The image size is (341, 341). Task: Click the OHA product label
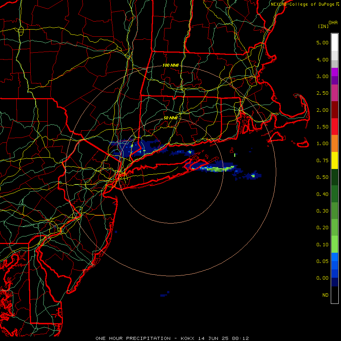(333, 23)
